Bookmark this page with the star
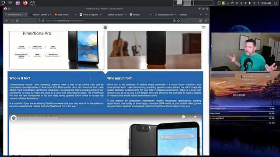The width and height of the screenshot is (280, 157). coord(178,20)
